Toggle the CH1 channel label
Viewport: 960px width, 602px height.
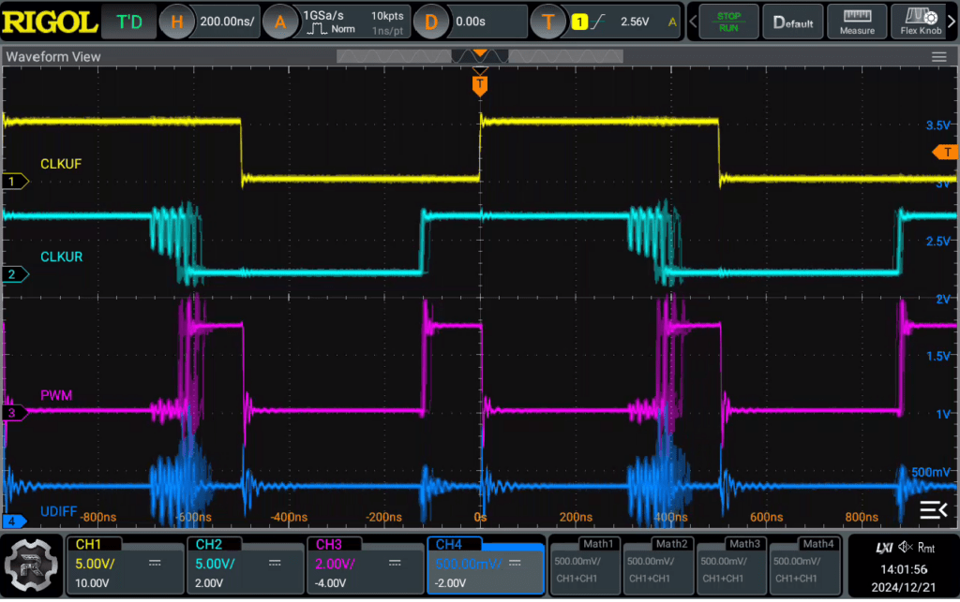(88, 545)
